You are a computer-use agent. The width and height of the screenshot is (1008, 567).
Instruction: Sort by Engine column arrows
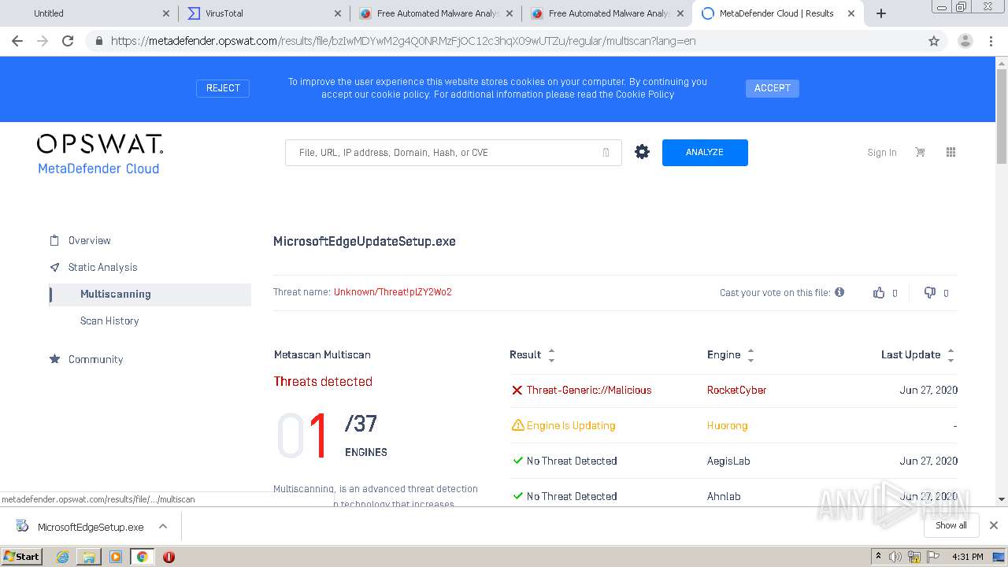click(x=750, y=355)
